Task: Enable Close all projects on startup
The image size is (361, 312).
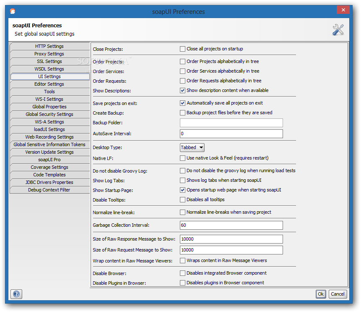Action: click(182, 49)
